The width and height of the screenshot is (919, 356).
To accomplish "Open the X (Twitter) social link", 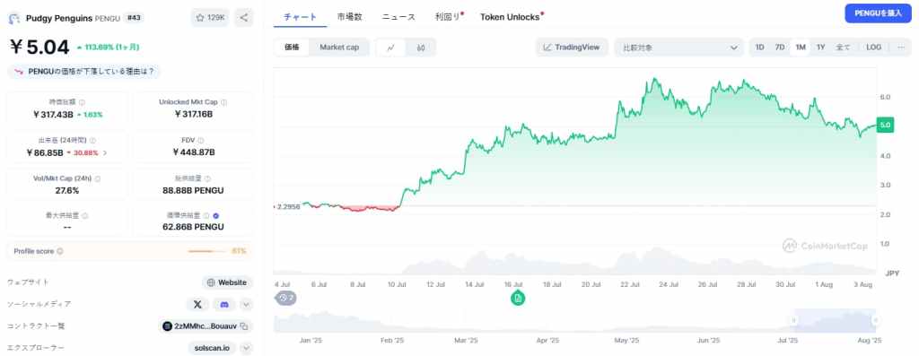I will (x=197, y=305).
